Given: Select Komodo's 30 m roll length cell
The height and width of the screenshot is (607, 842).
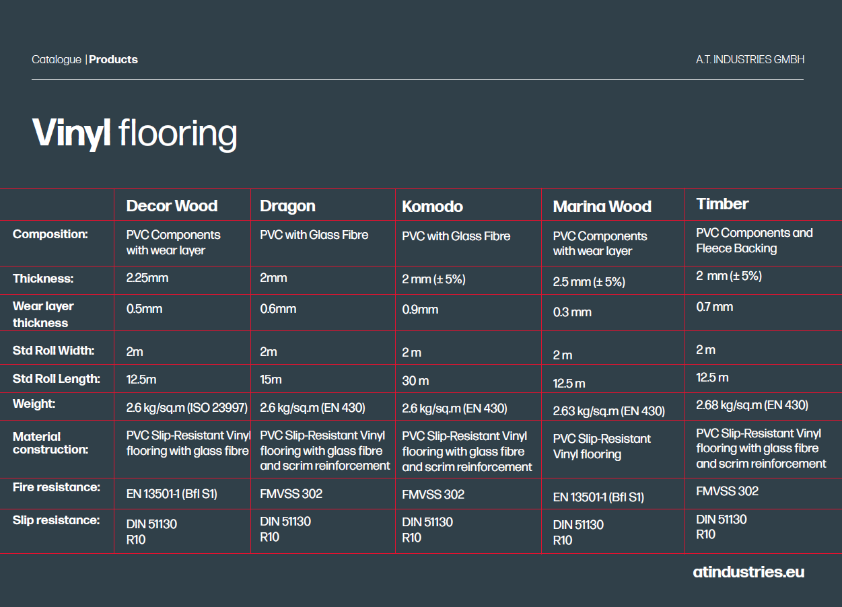Looking at the screenshot, I should 415,381.
